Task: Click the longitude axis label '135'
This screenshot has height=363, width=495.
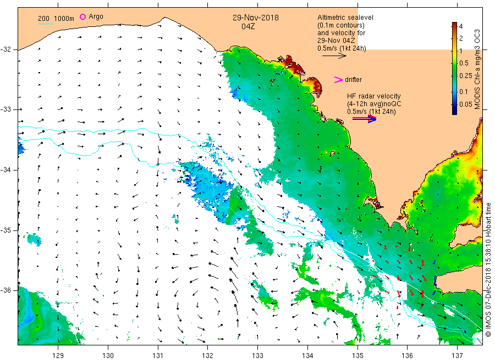Action: 358,356
